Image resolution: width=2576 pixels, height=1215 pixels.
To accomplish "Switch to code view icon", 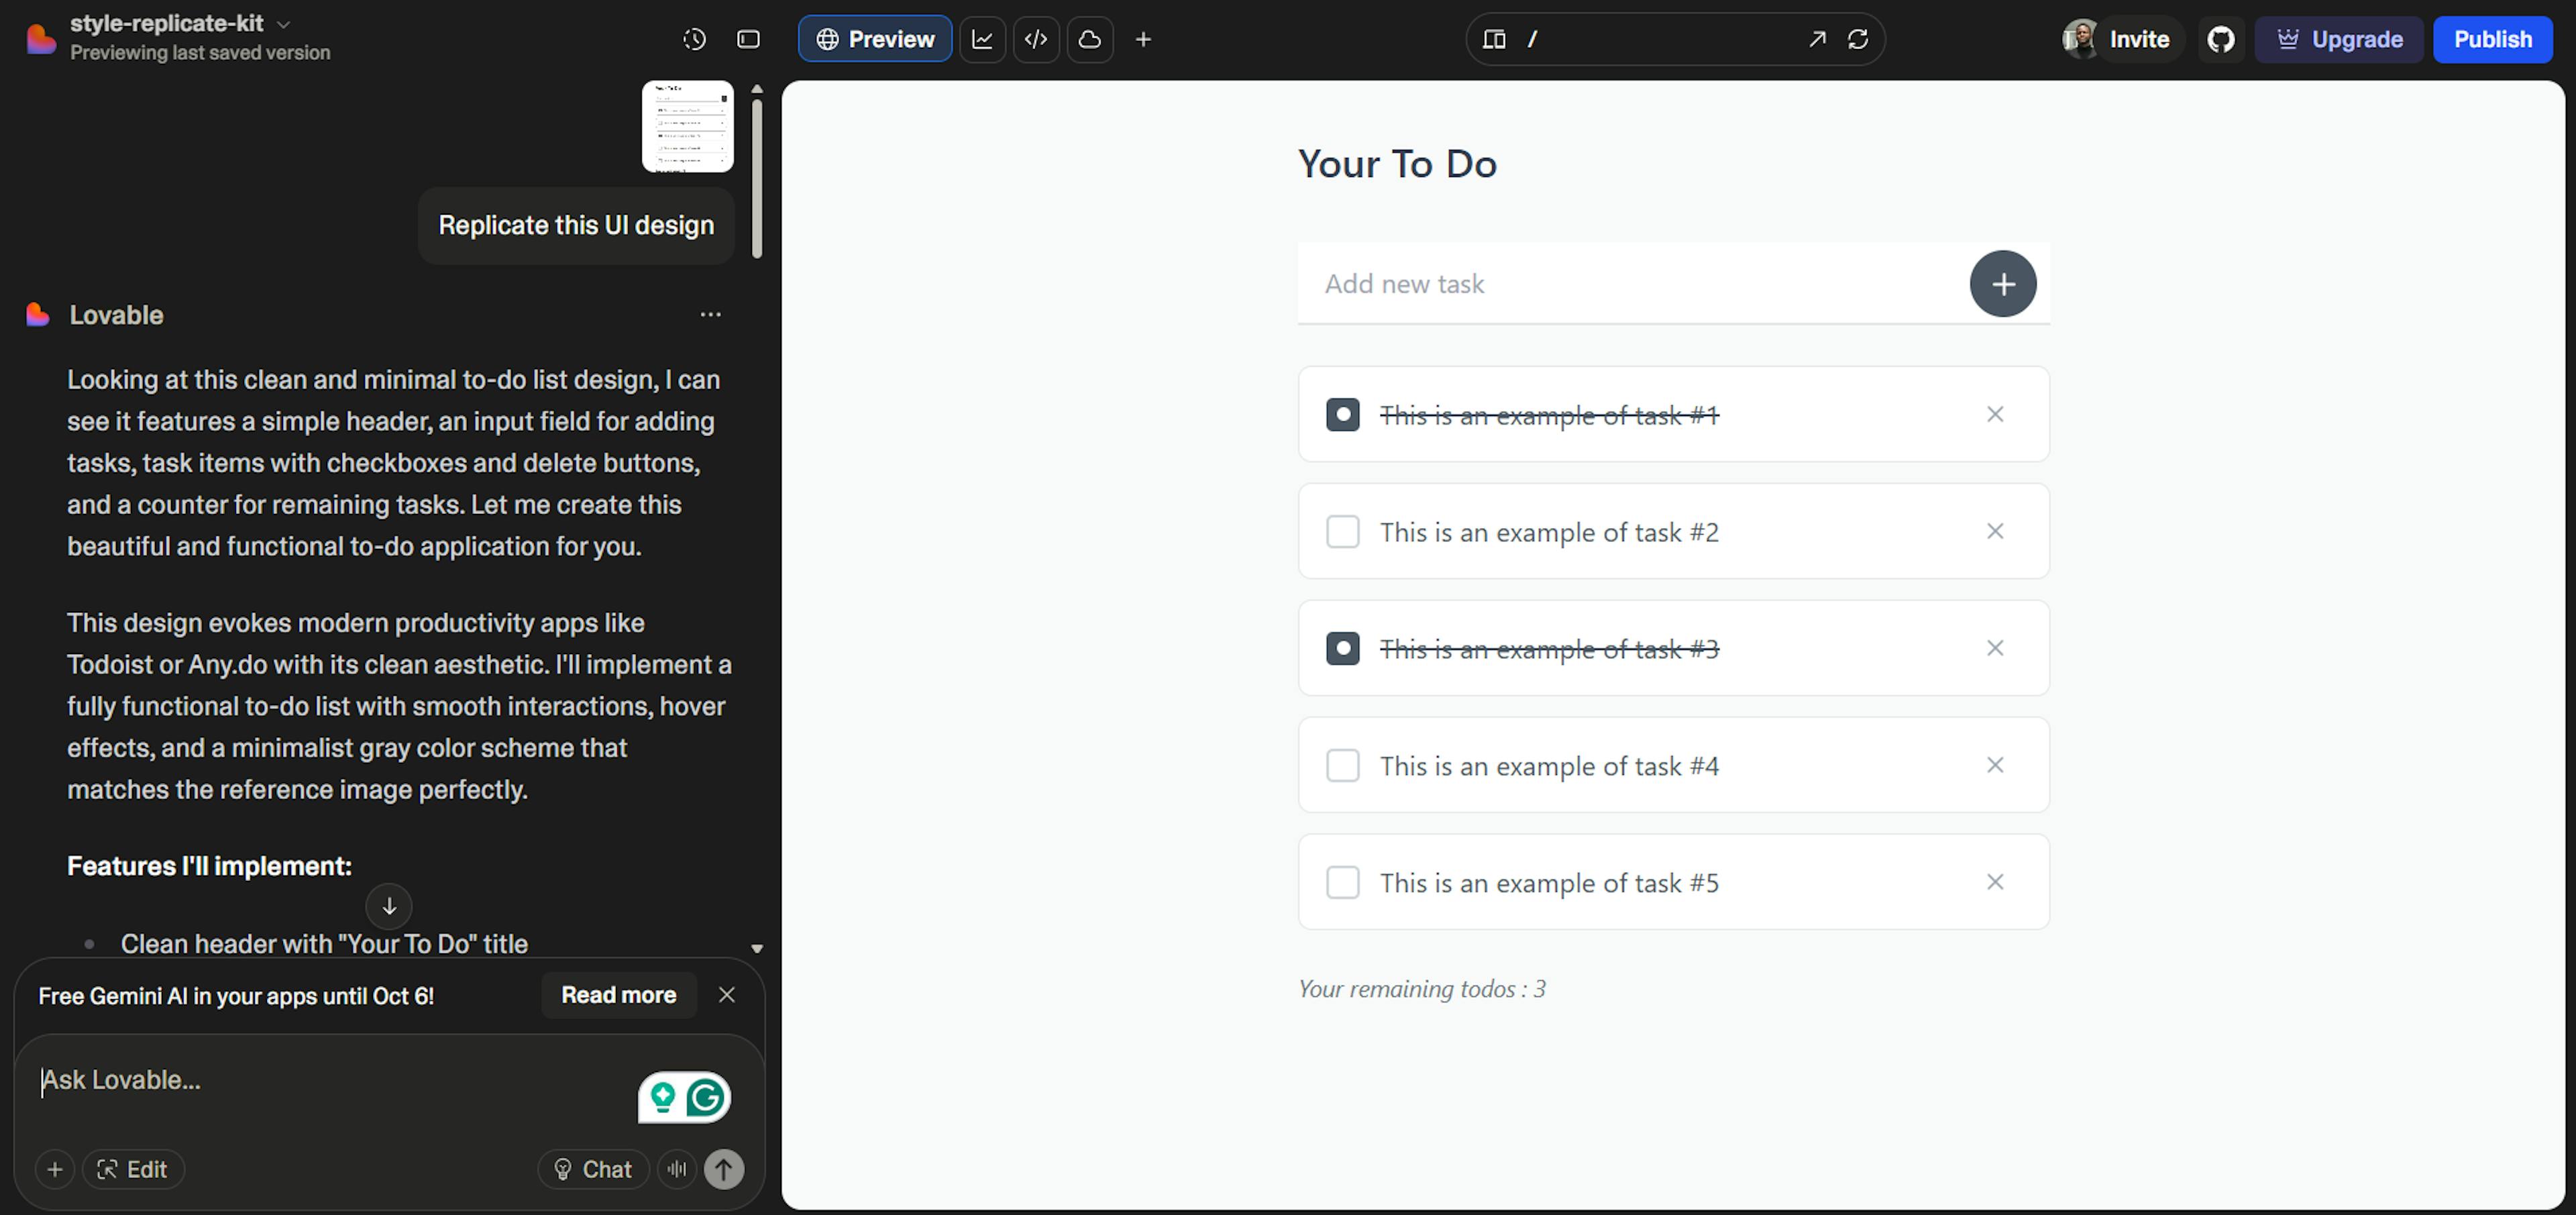I will tap(1036, 39).
